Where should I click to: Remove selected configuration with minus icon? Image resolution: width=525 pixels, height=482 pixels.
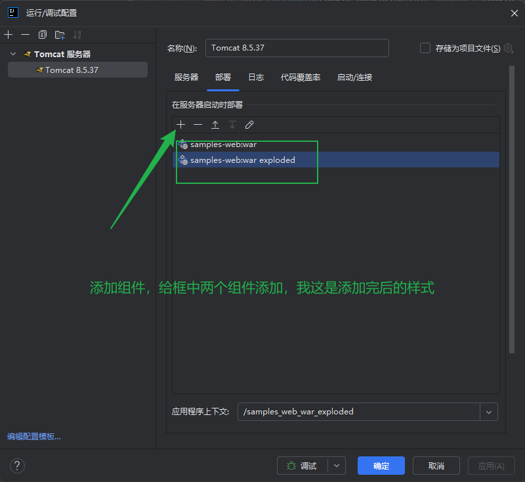point(25,35)
